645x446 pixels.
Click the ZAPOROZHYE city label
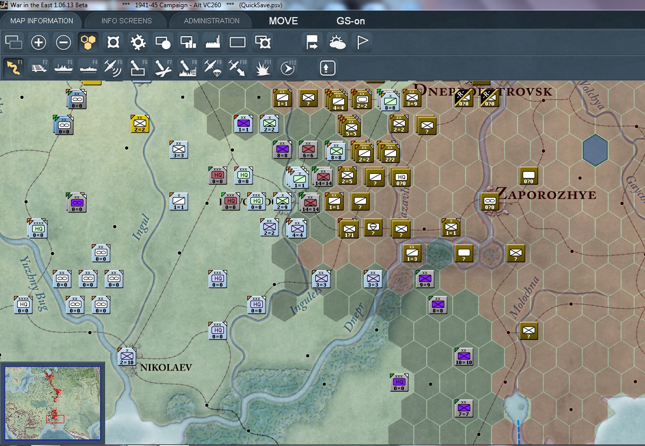pyautogui.click(x=545, y=195)
